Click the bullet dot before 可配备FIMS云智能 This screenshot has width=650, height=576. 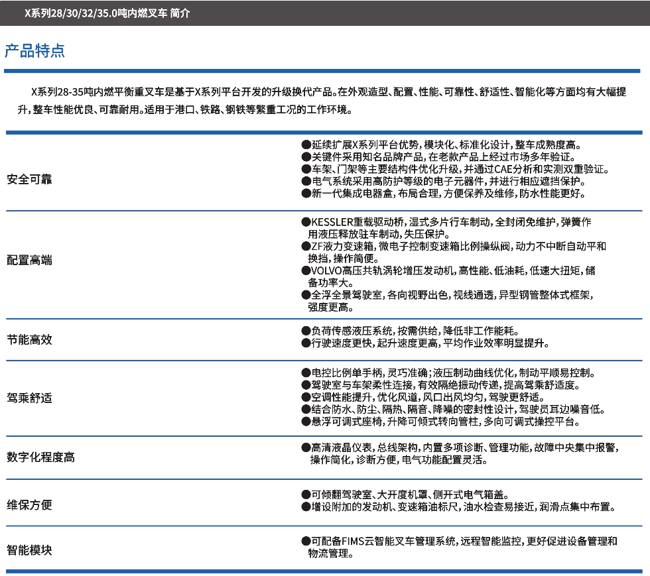click(306, 542)
